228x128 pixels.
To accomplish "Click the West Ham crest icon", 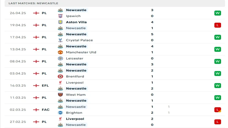I will tap(60, 95).
